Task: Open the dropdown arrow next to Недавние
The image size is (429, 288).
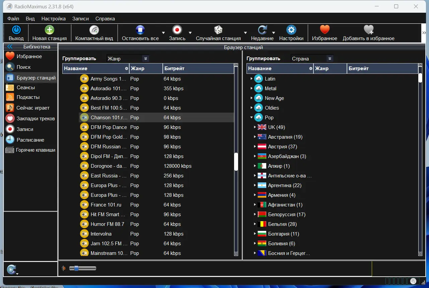Action: [273, 33]
